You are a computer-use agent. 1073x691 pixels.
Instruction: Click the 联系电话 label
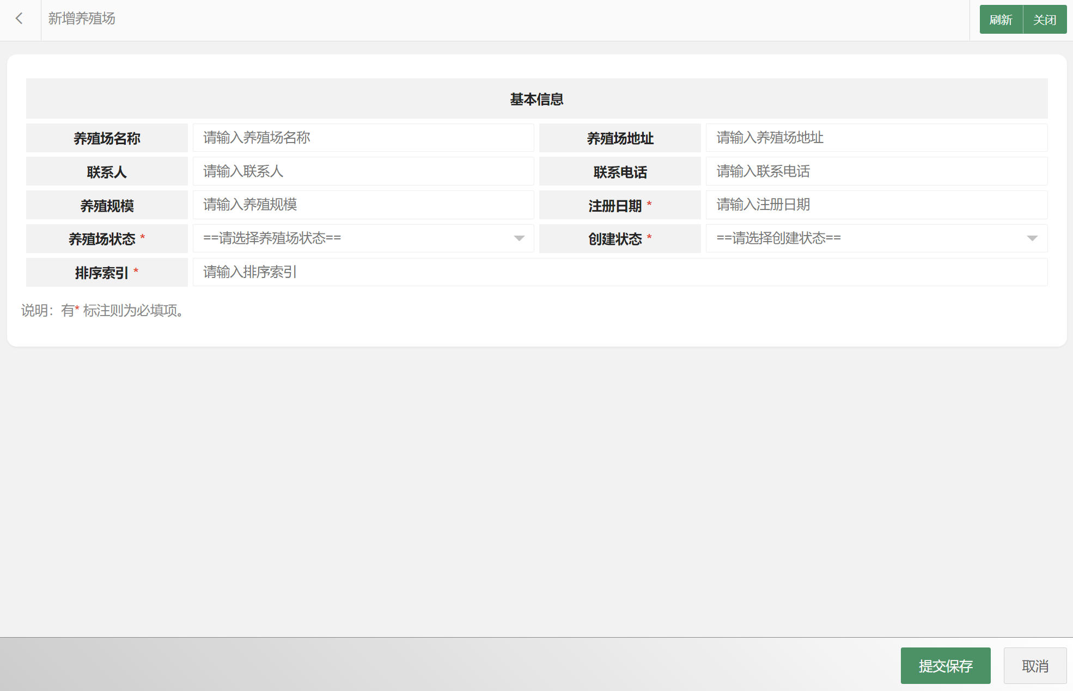click(620, 172)
